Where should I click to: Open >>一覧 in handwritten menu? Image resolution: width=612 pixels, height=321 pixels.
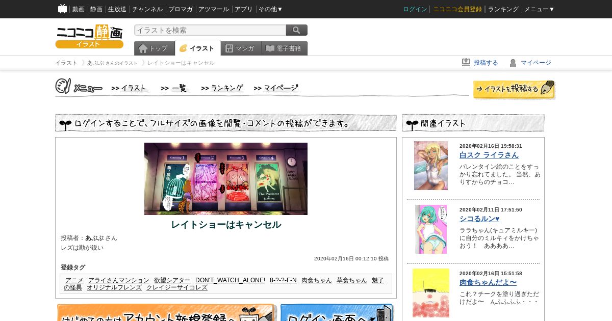[x=174, y=88]
